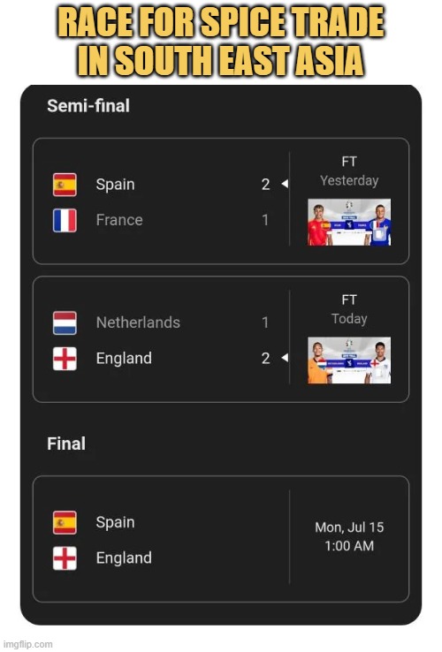442x652 pixels.
Task: Click the Netherlands team name
Action: [x=138, y=322]
